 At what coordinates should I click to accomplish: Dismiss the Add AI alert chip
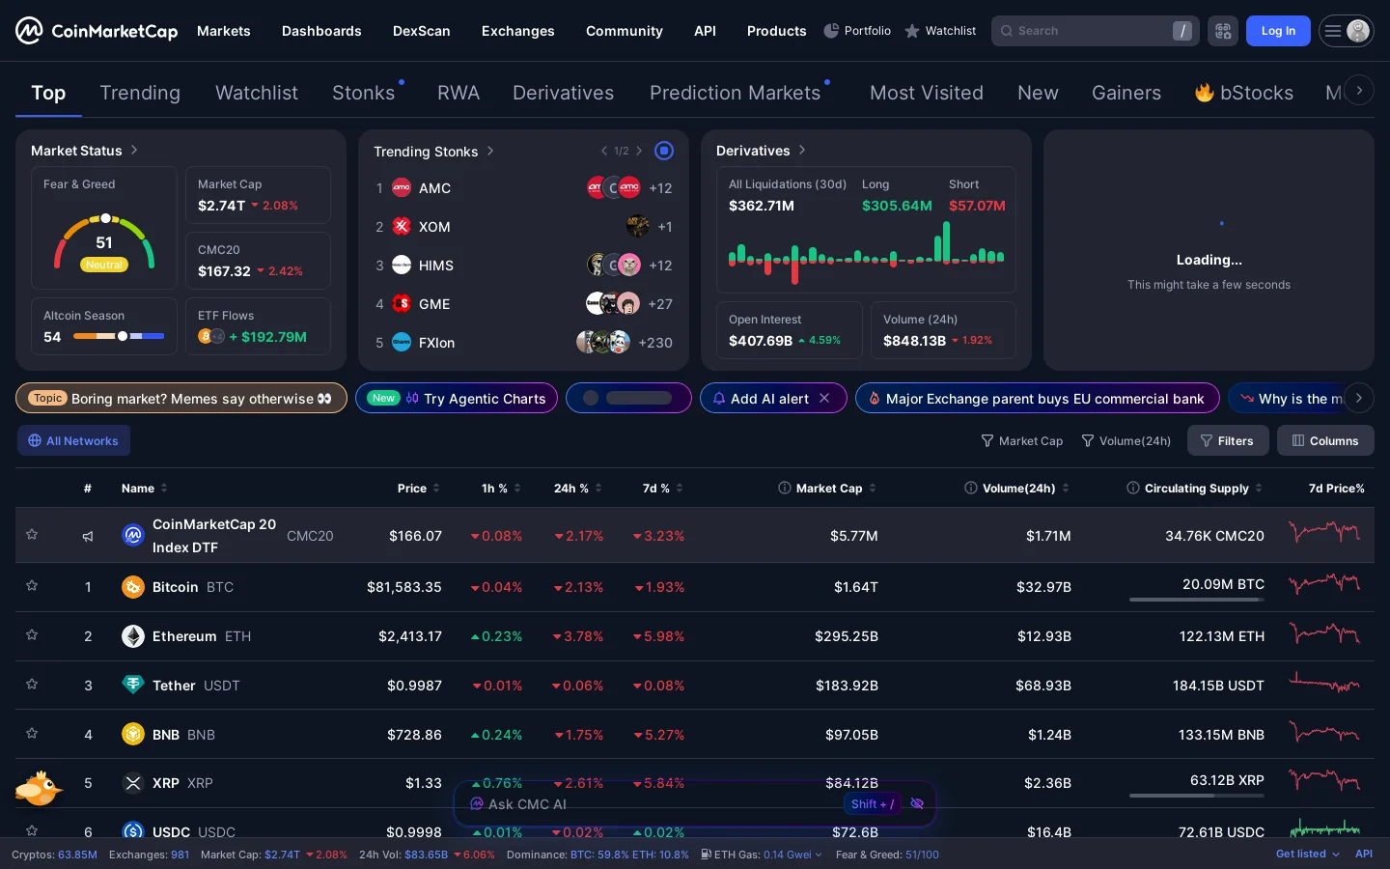[824, 398]
